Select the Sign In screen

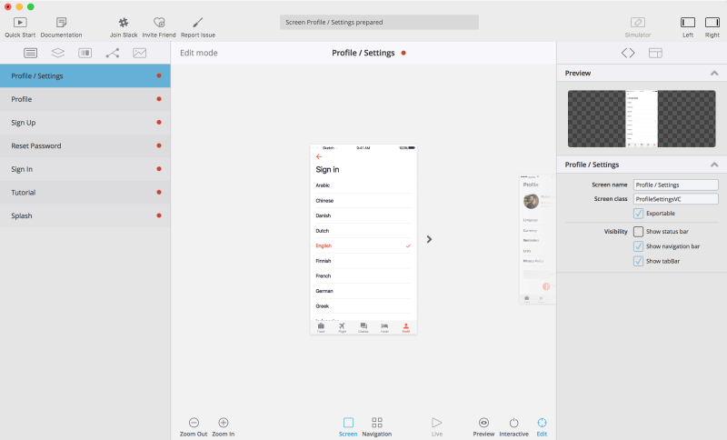(x=85, y=169)
